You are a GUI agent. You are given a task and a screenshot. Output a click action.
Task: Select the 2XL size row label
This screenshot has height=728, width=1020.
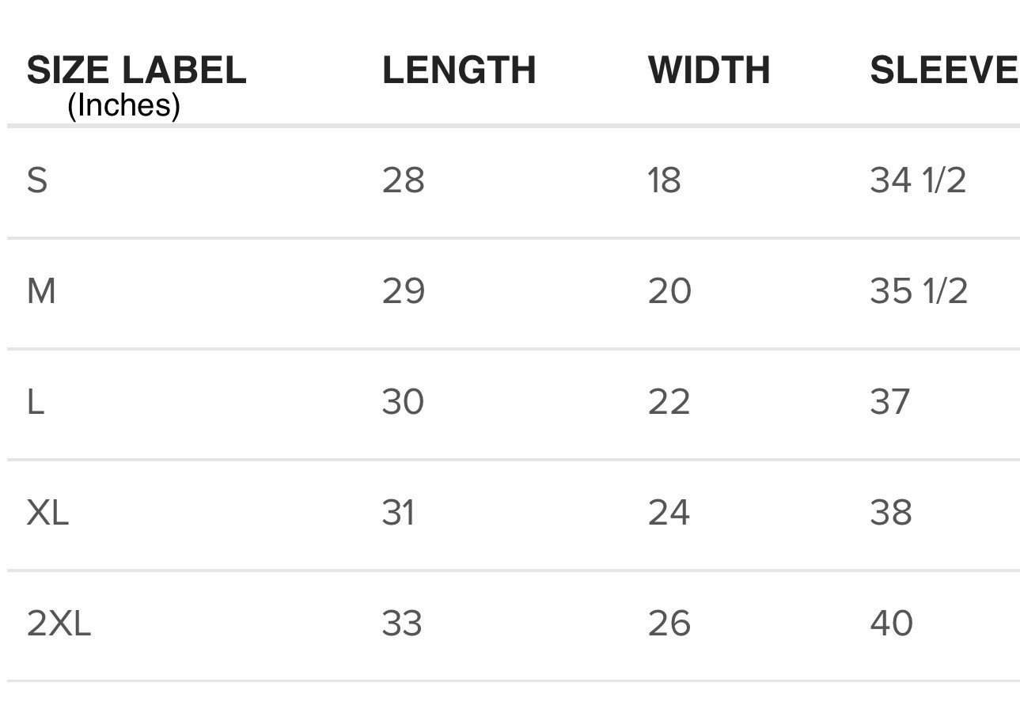[x=59, y=624]
